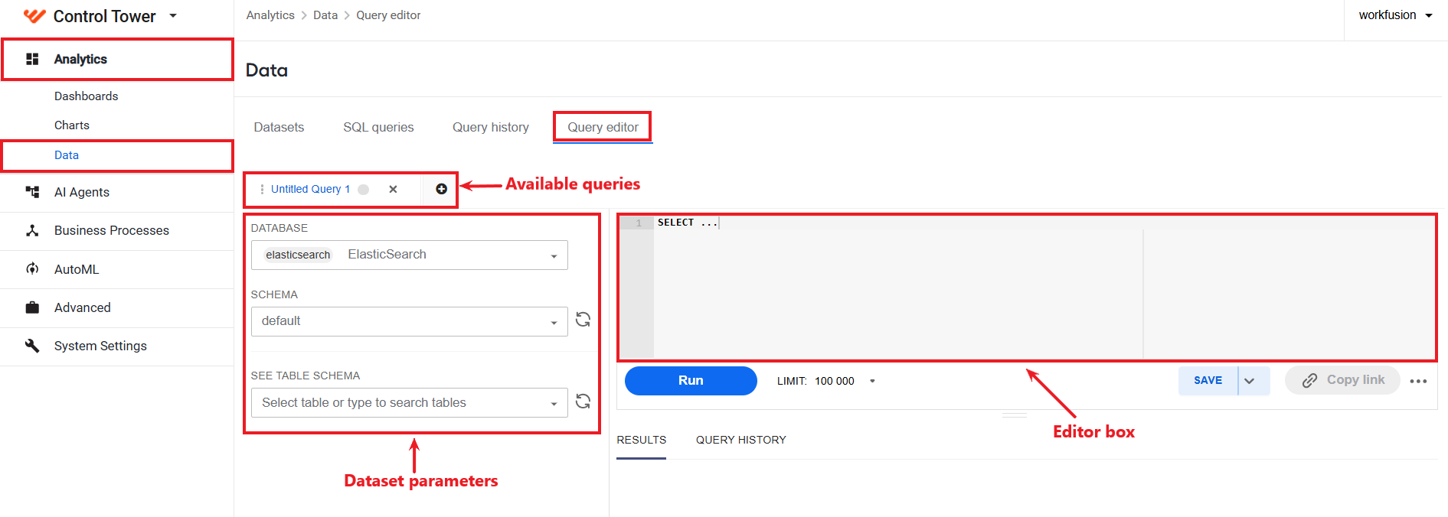
Task: Switch to the Query editor tab
Action: pyautogui.click(x=603, y=127)
